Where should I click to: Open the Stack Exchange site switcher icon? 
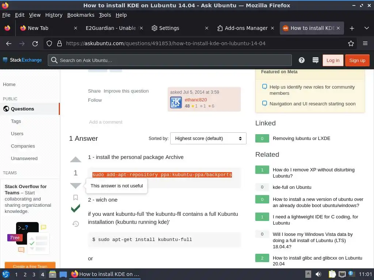[315, 60]
